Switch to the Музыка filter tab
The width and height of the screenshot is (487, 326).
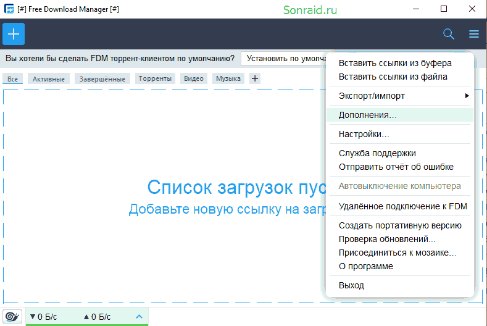click(228, 78)
